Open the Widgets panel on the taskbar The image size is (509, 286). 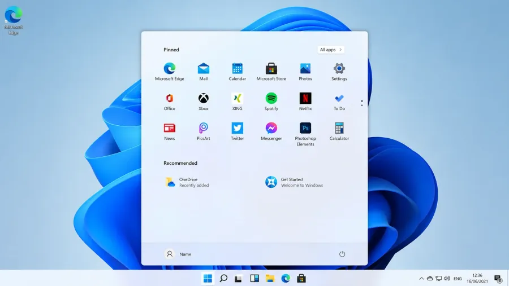coord(255,278)
